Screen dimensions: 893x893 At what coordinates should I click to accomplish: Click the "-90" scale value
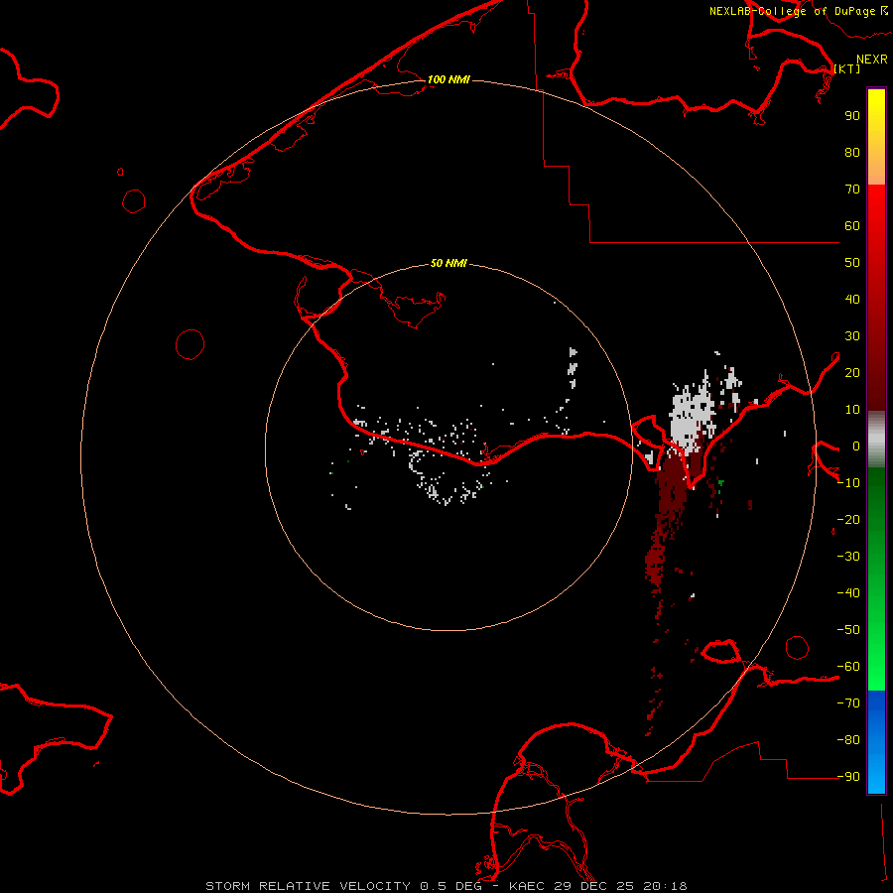[x=848, y=777]
